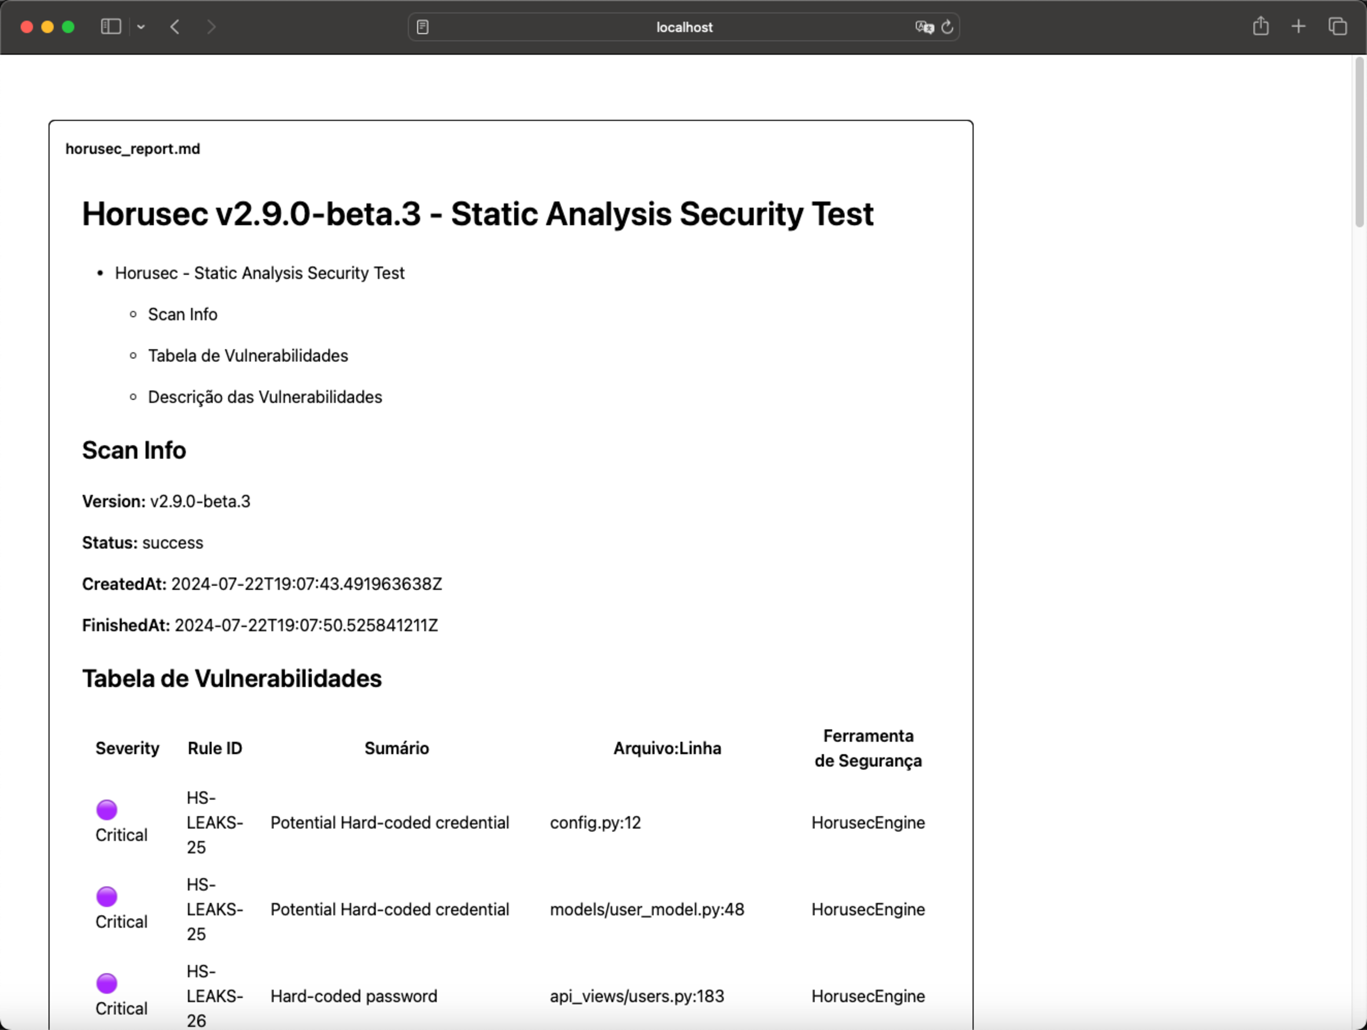This screenshot has height=1030, width=1367.
Task: Open the Share menu
Action: click(x=1261, y=26)
